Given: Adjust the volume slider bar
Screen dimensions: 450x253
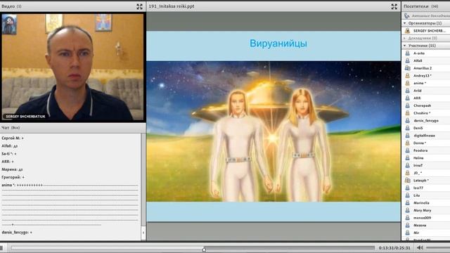Looking at the screenshot, I should [438, 247].
